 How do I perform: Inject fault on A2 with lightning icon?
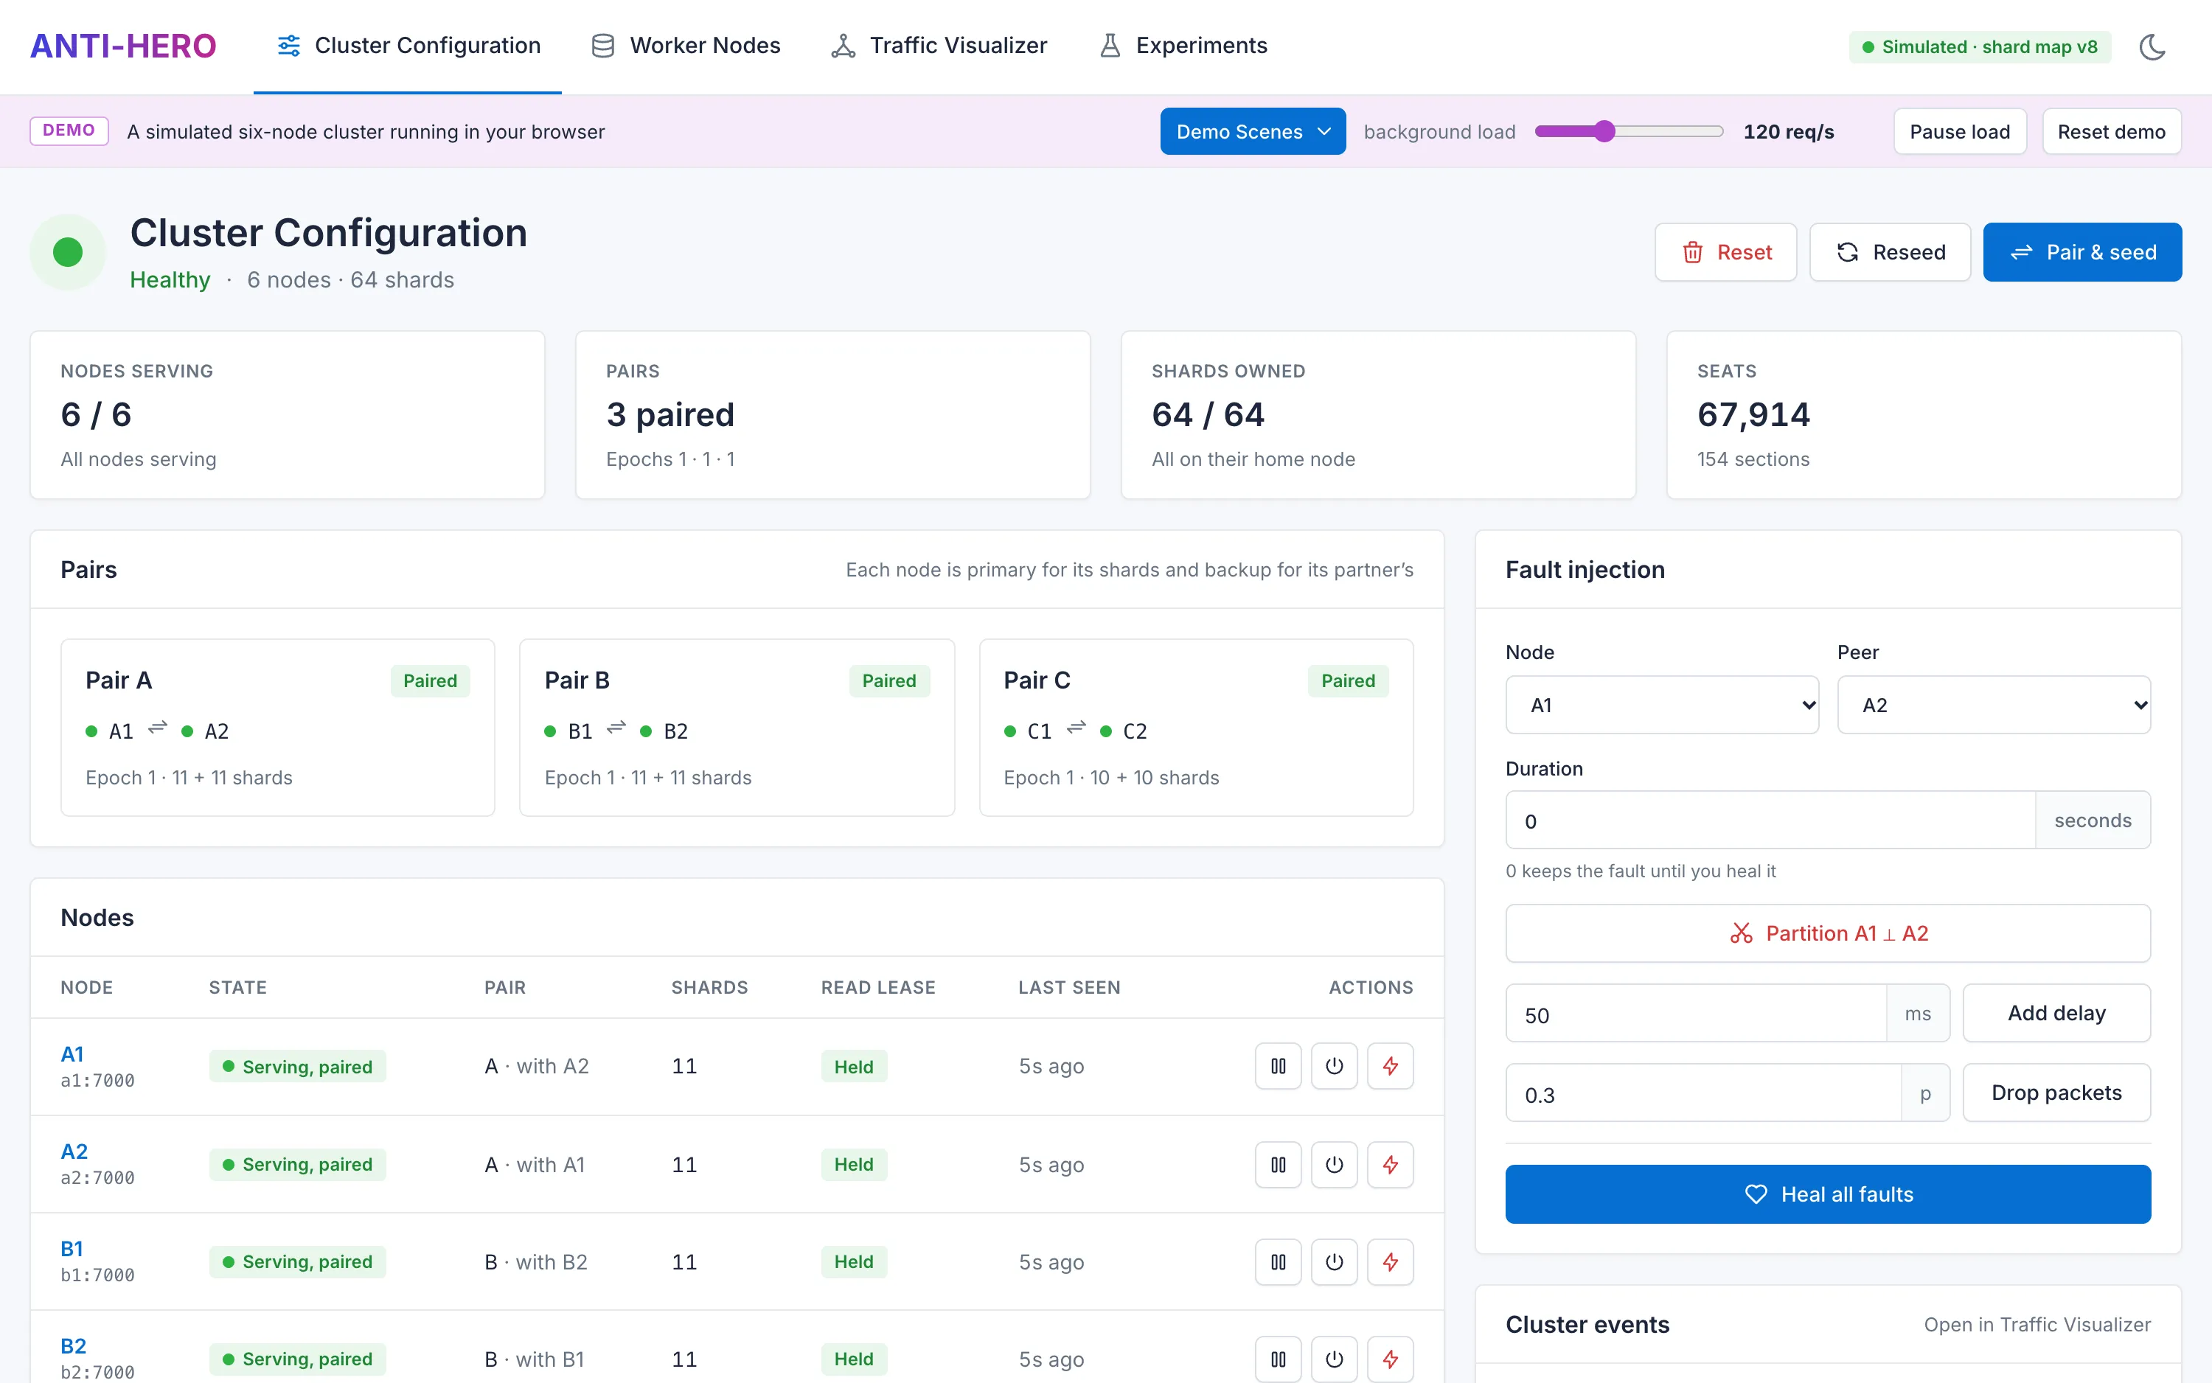pyautogui.click(x=1390, y=1164)
